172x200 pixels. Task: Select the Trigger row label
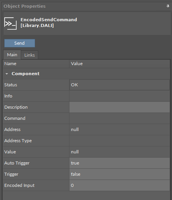click(11, 174)
